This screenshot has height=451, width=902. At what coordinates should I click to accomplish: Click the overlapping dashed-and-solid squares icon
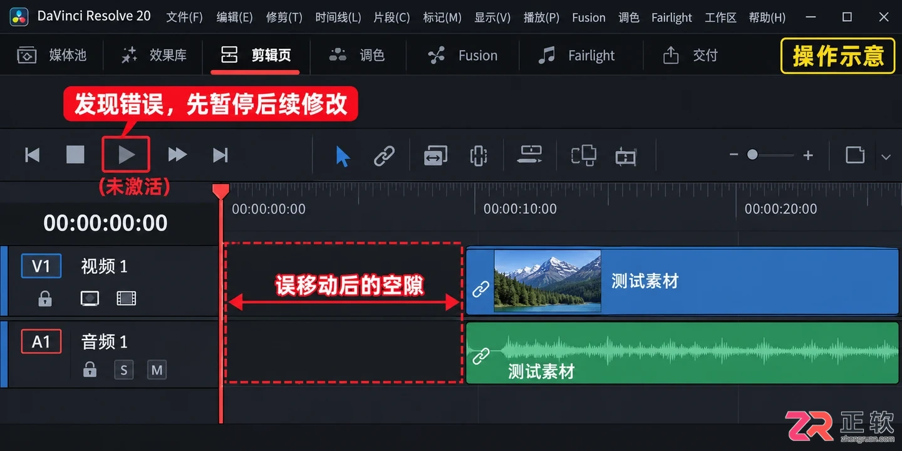pos(583,155)
